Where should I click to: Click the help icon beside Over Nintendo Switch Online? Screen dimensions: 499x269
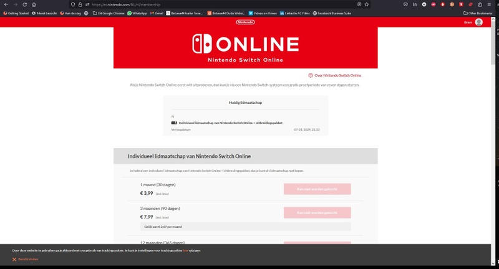311,75
